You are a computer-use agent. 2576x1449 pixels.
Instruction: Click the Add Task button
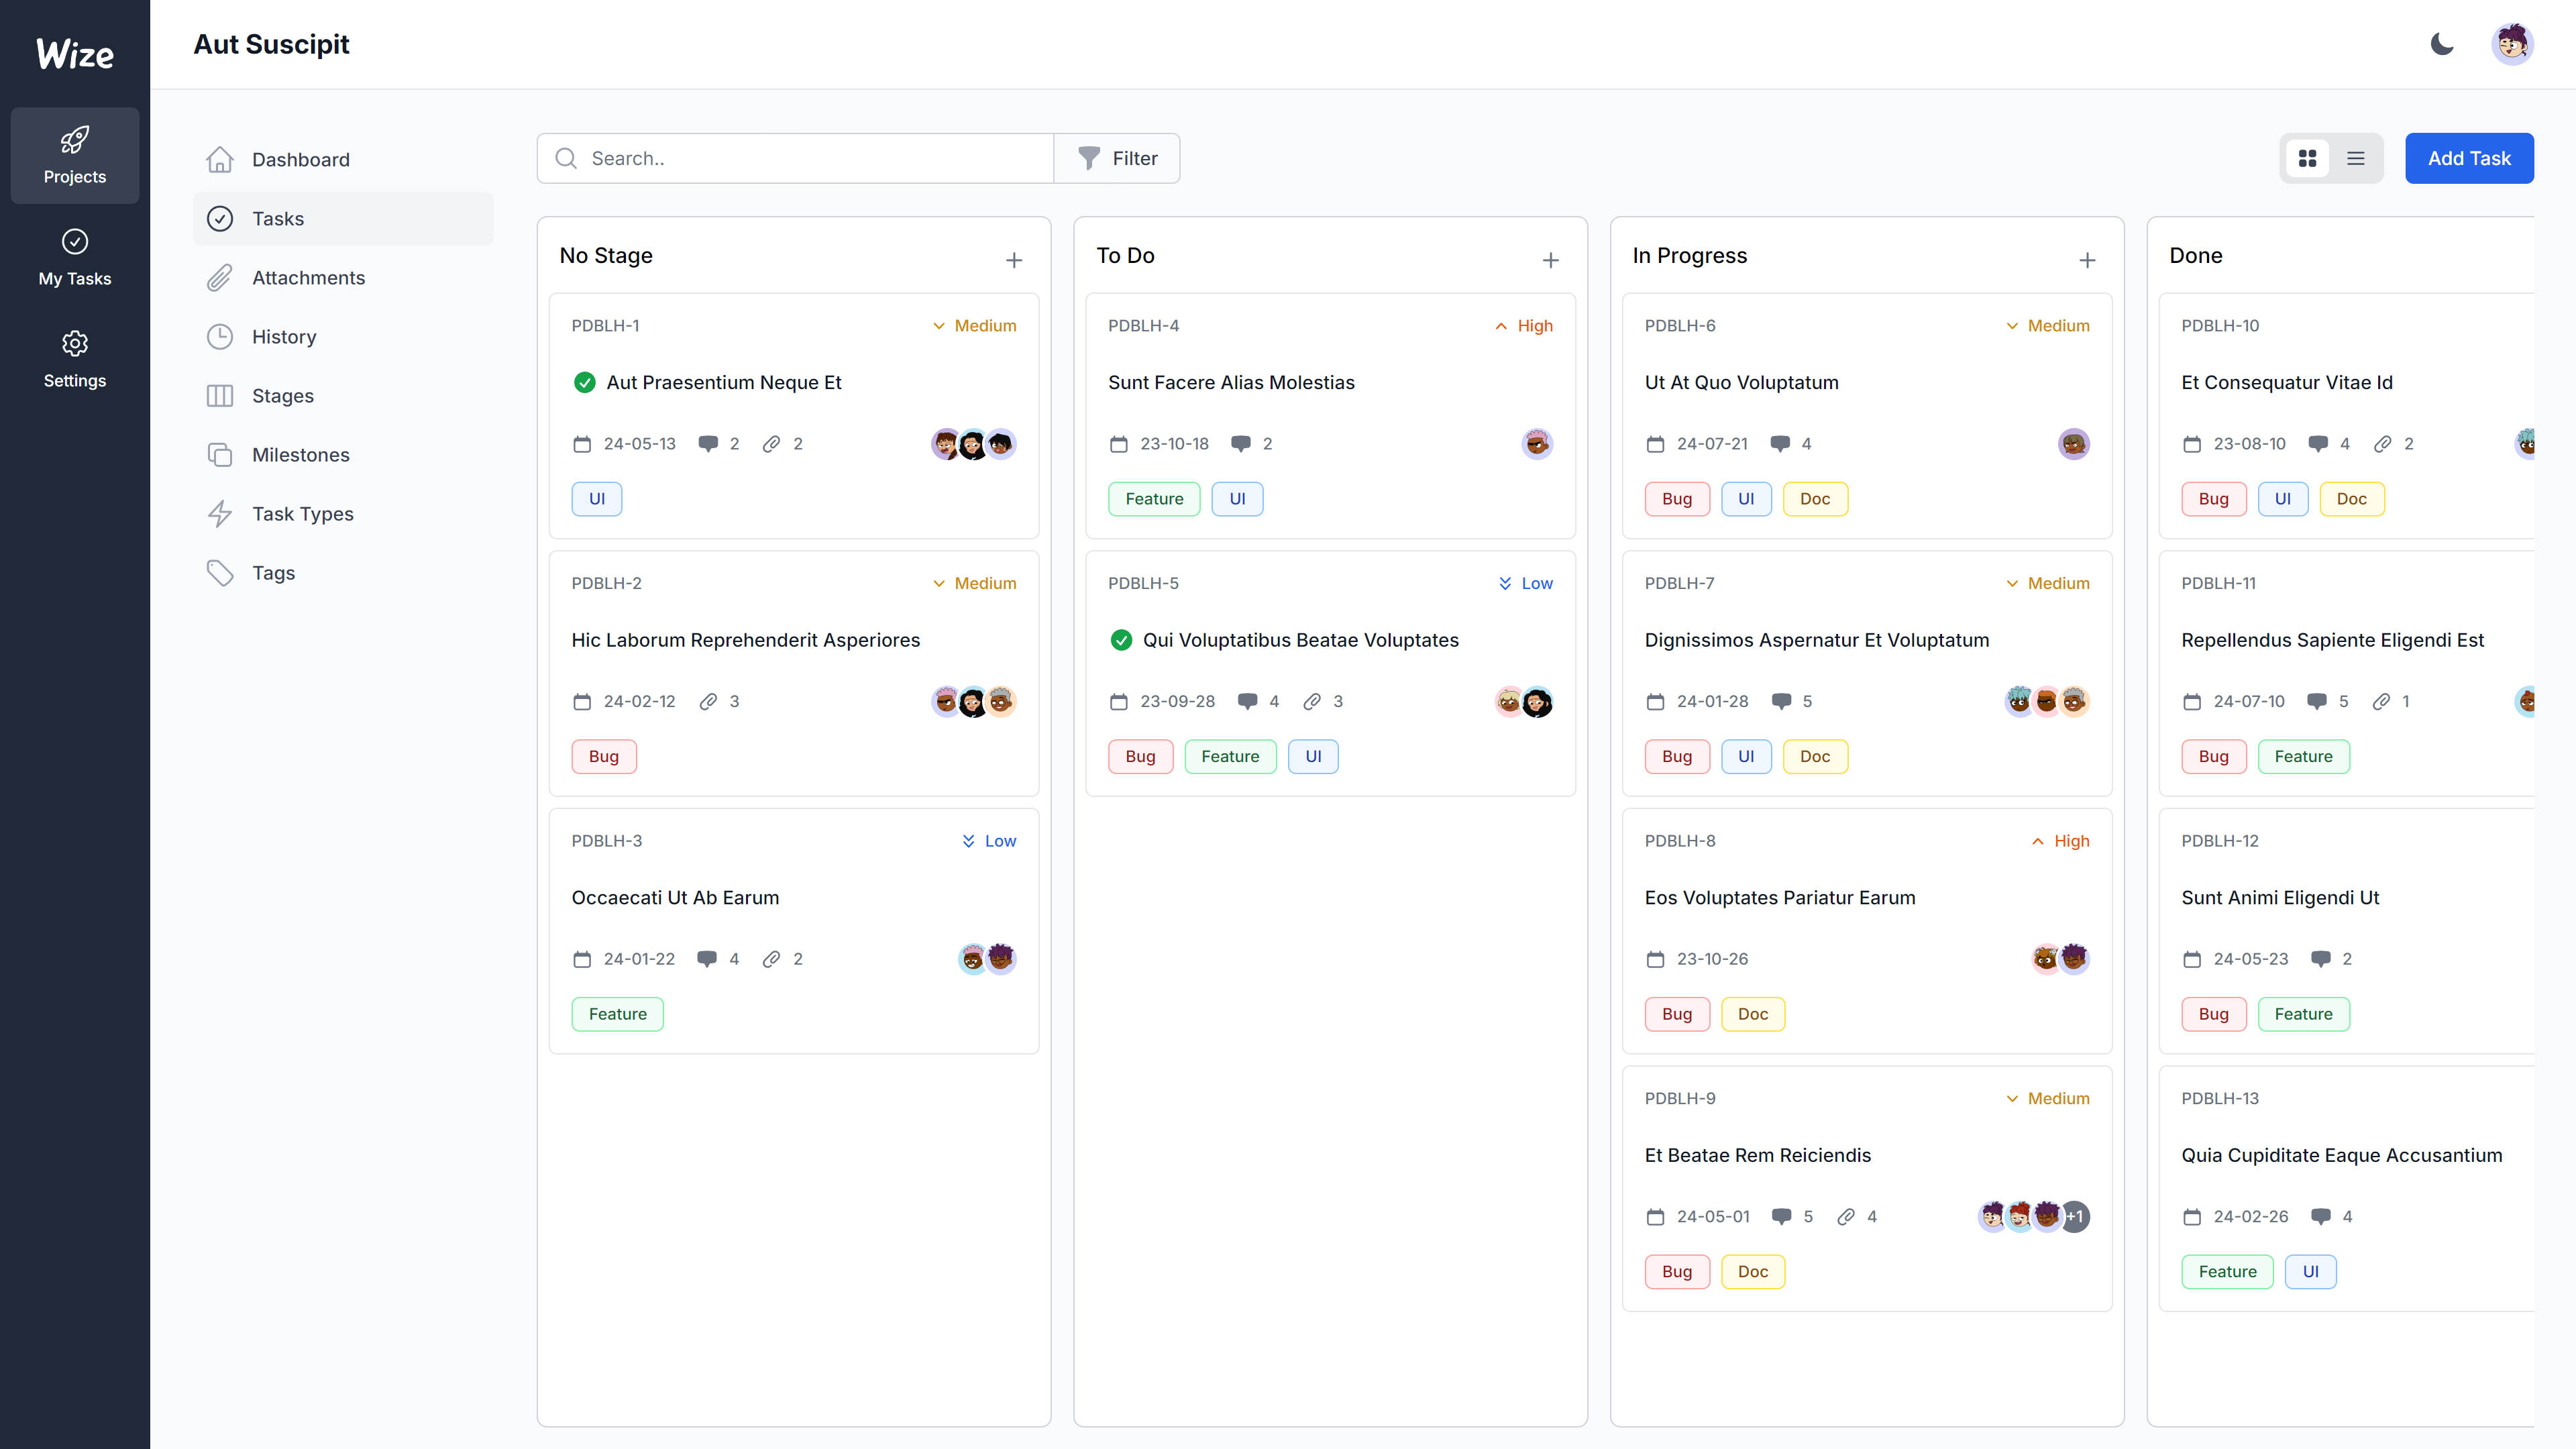point(2468,158)
